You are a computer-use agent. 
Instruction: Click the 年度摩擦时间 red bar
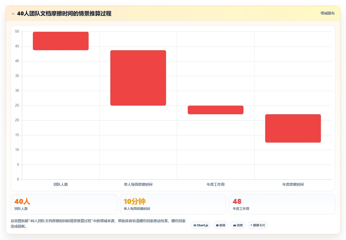(293, 128)
